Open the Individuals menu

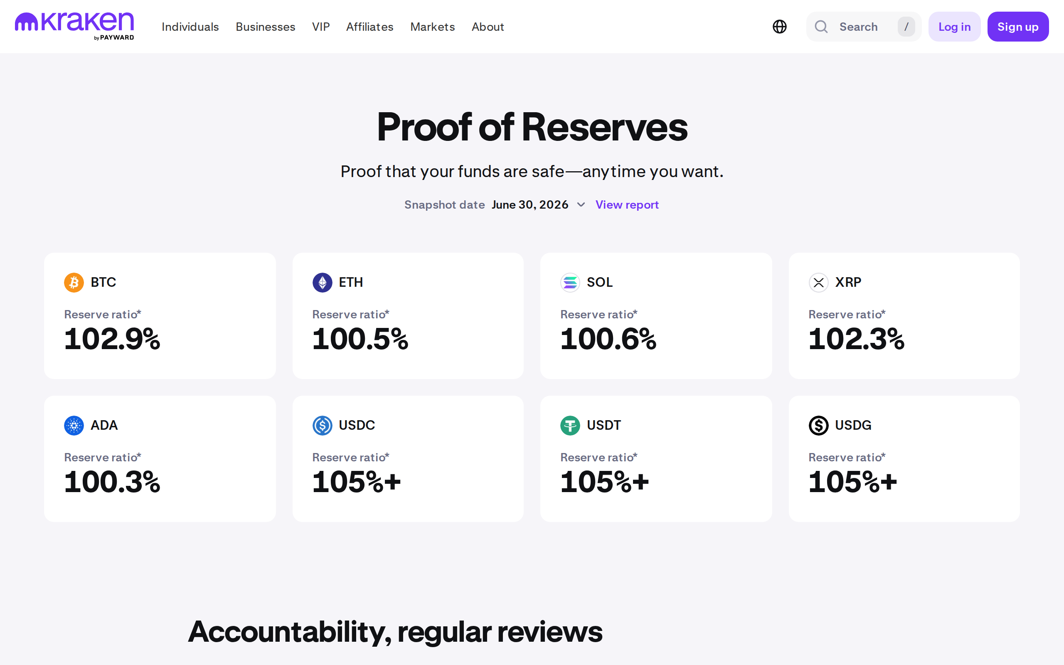click(190, 27)
